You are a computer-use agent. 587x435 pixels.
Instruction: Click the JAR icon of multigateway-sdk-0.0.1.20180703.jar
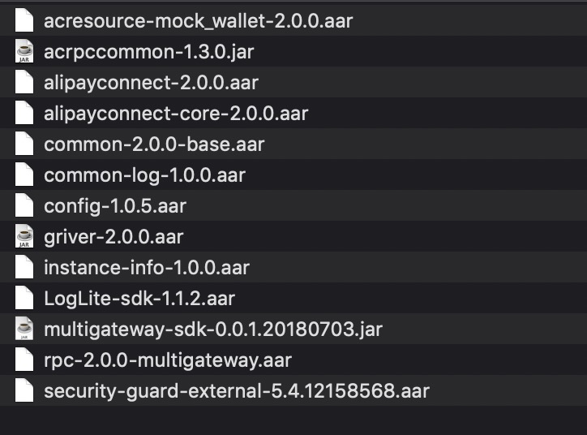pos(24,329)
